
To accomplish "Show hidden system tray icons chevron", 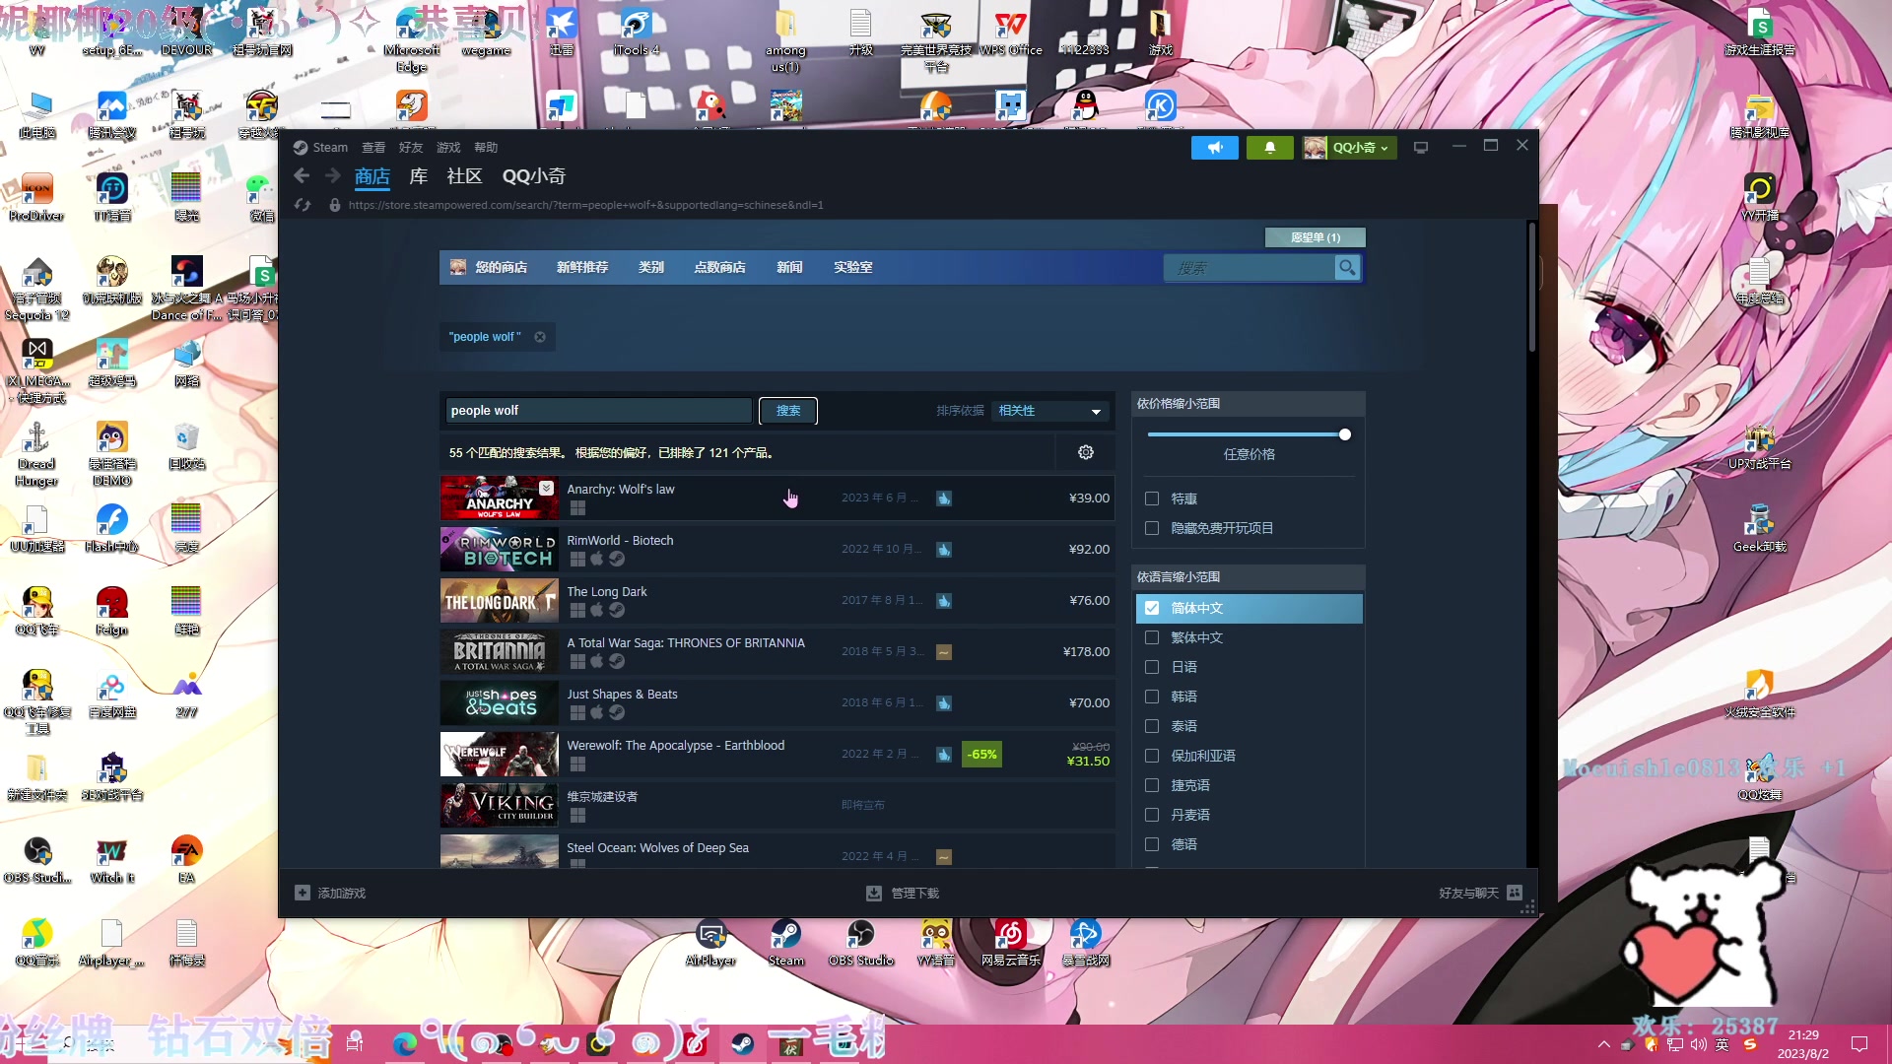I will 1604,1044.
